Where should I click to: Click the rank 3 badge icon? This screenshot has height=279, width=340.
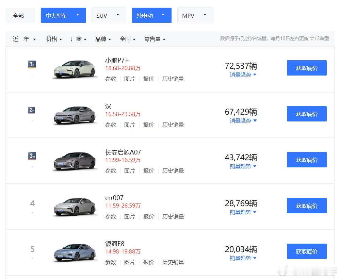(x=32, y=156)
